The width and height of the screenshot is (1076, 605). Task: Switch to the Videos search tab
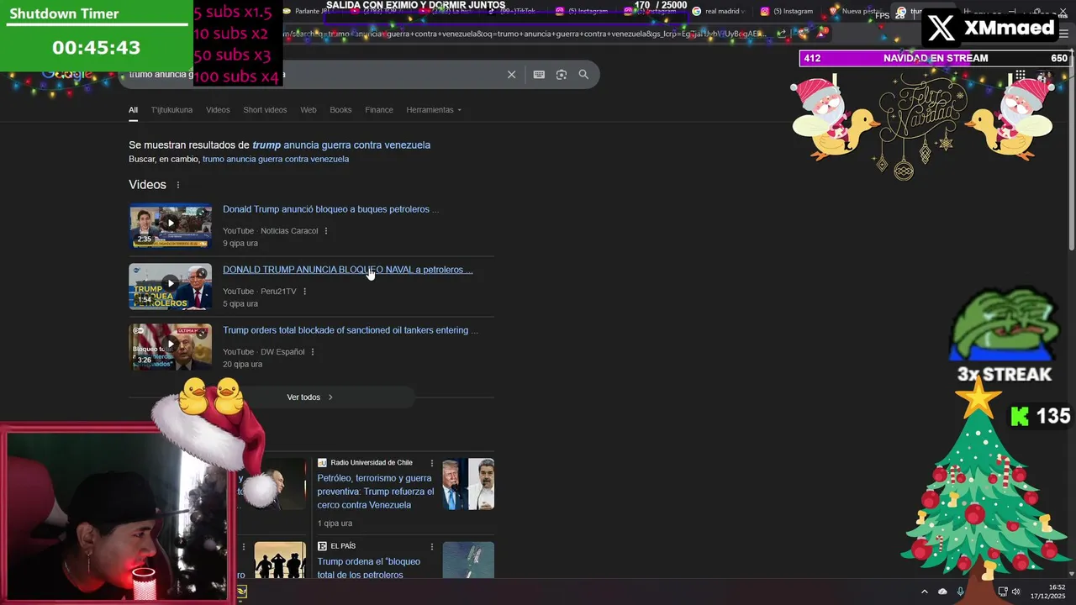(x=218, y=110)
